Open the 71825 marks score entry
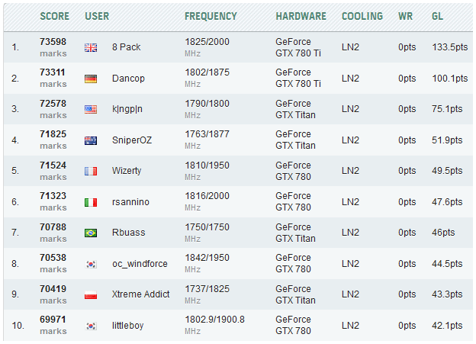476x344 pixels. pos(53,140)
